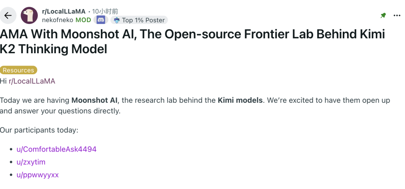Image resolution: width=405 pixels, height=189 pixels.
Task: Click the back arrow button
Action: point(8,15)
